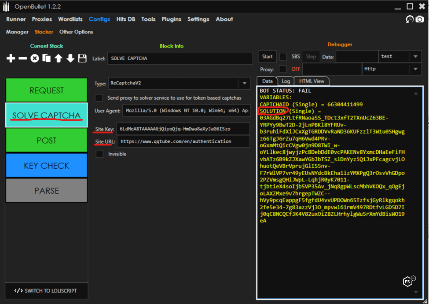
Task: Click into the Site URL input field
Action: [x=183, y=141]
